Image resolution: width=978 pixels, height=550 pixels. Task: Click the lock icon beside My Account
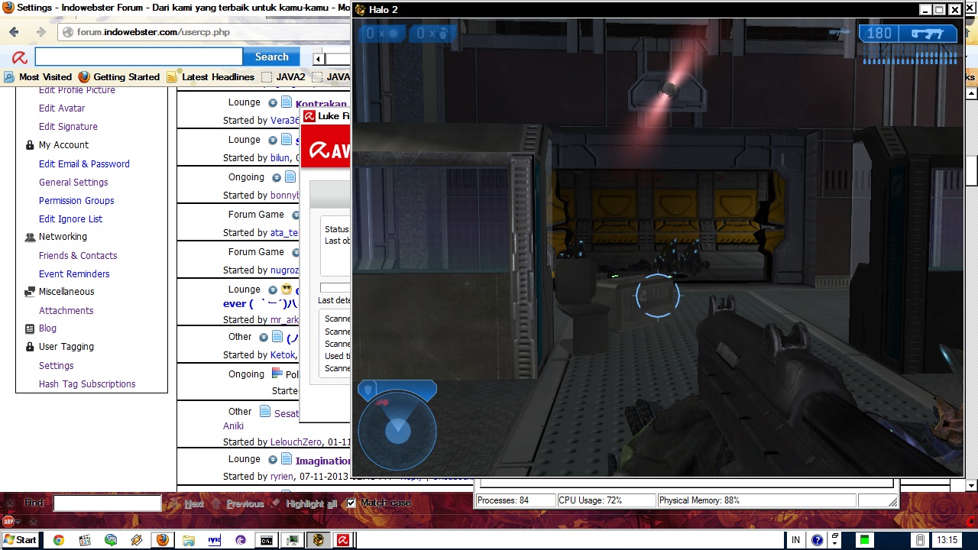pyautogui.click(x=30, y=145)
